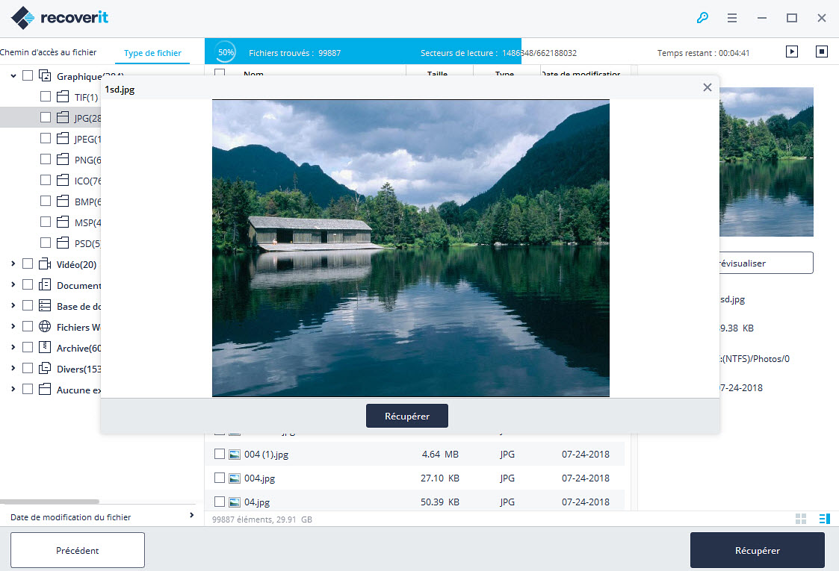The width and height of the screenshot is (839, 571).
Task: Tick the TIF(1) checkbox
Action: pyautogui.click(x=46, y=96)
